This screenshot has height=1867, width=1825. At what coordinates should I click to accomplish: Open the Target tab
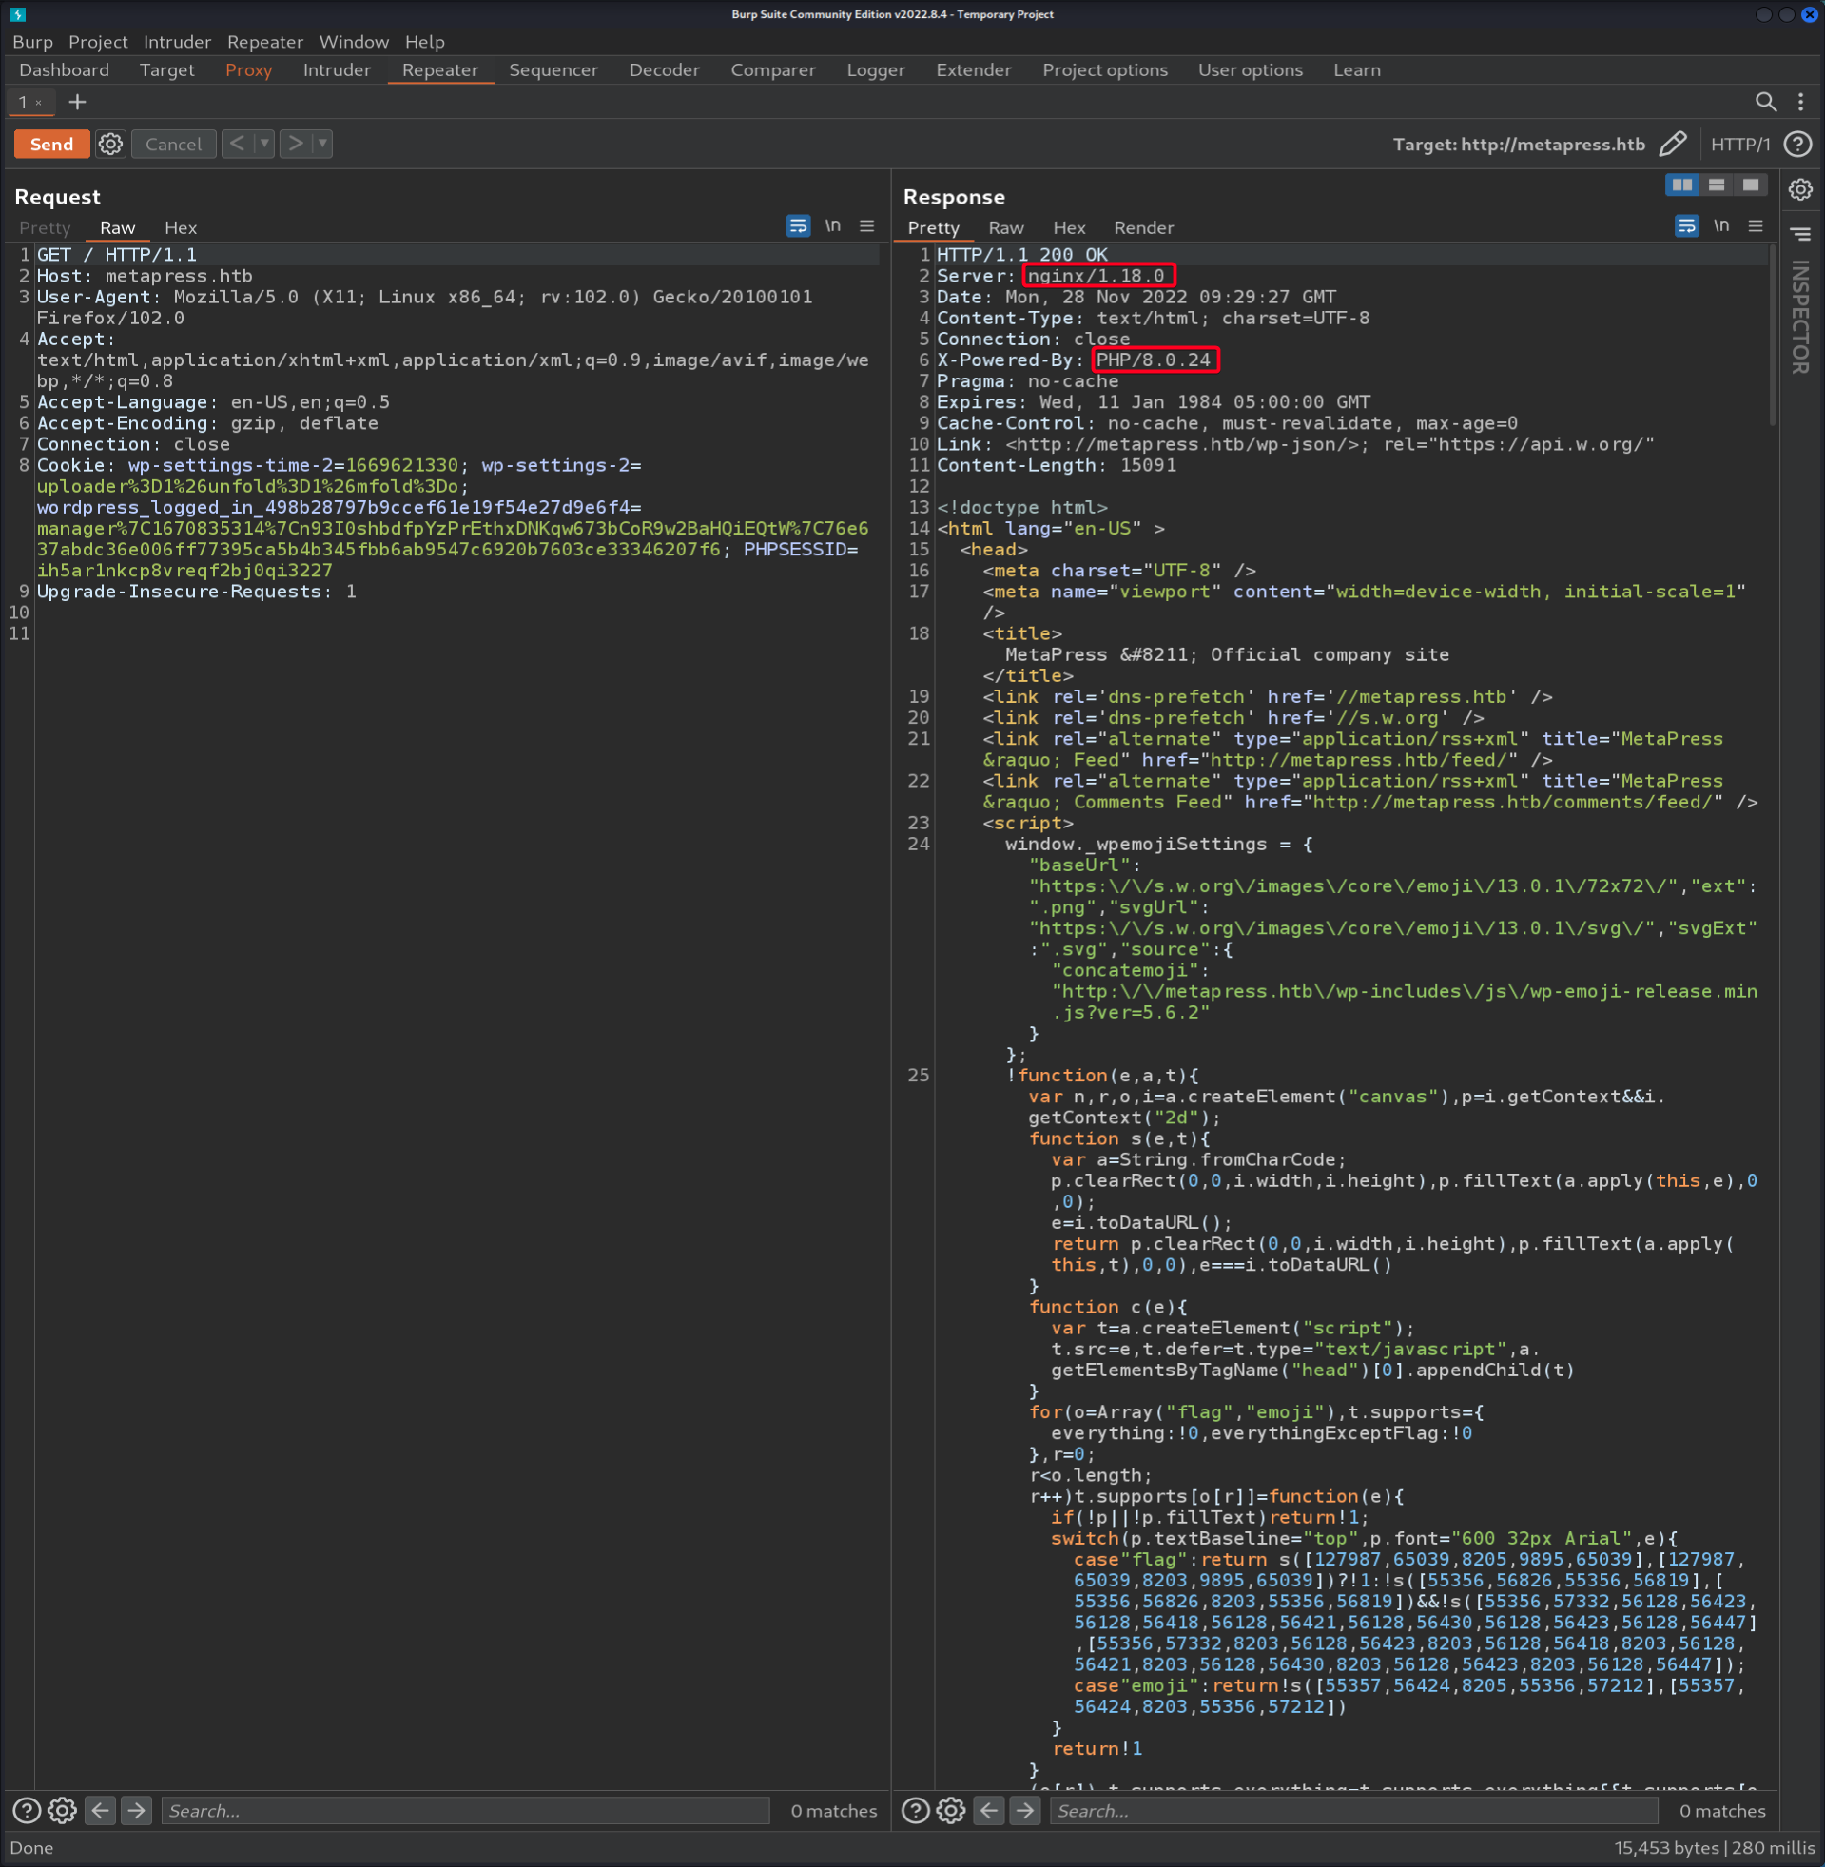pos(166,70)
